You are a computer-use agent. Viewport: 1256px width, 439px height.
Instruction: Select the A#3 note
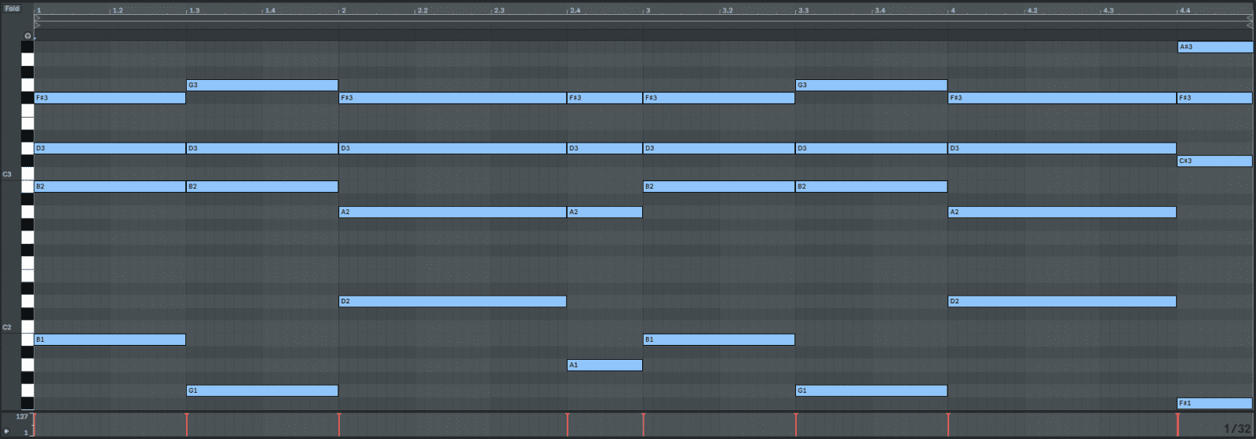tap(1214, 47)
